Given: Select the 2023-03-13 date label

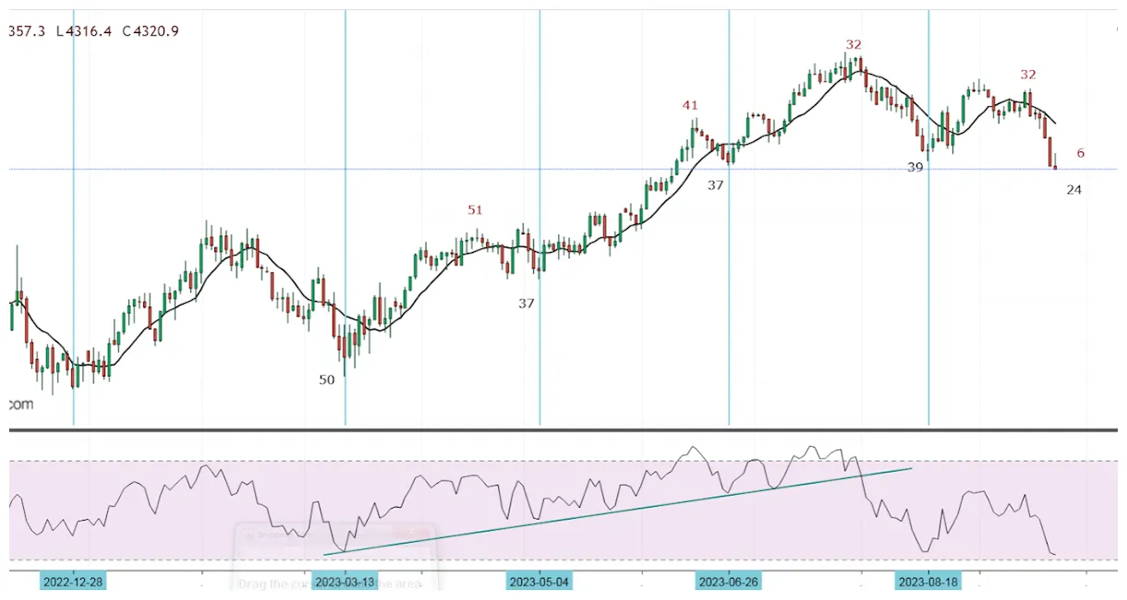Looking at the screenshot, I should pyautogui.click(x=345, y=582).
